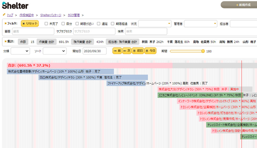This screenshot has width=257, height=148.
Task: Select the 凹凸株式会社 デザイン/チラシ task bar
Action: coord(93,77)
